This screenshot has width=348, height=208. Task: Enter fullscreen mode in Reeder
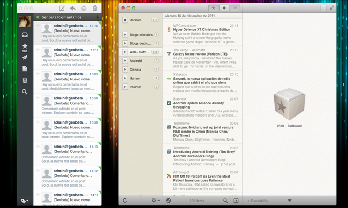(332, 8)
